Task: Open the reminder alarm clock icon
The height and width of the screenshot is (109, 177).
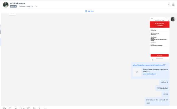Action: tap(34, 108)
